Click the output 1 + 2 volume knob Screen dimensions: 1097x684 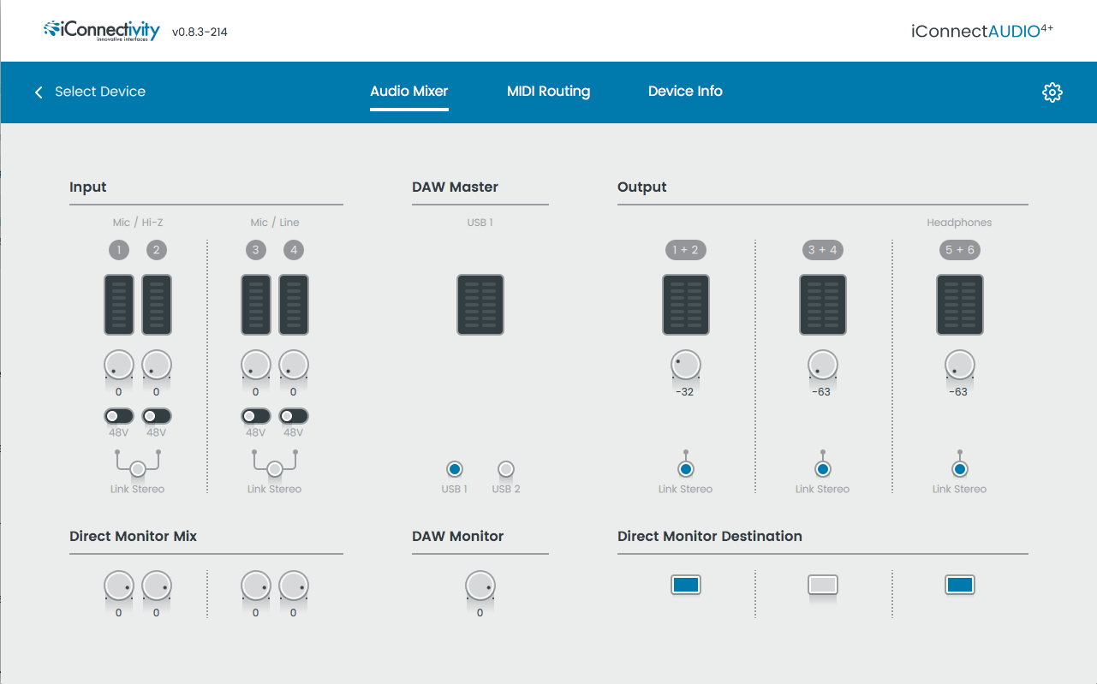(x=685, y=365)
